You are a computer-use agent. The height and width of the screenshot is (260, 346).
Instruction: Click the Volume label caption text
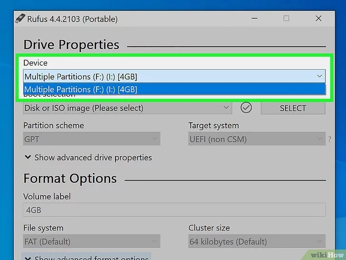pyautogui.click(x=47, y=196)
